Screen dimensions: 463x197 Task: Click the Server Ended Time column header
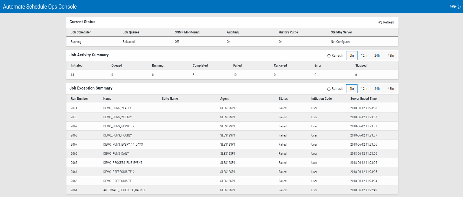click(363, 99)
